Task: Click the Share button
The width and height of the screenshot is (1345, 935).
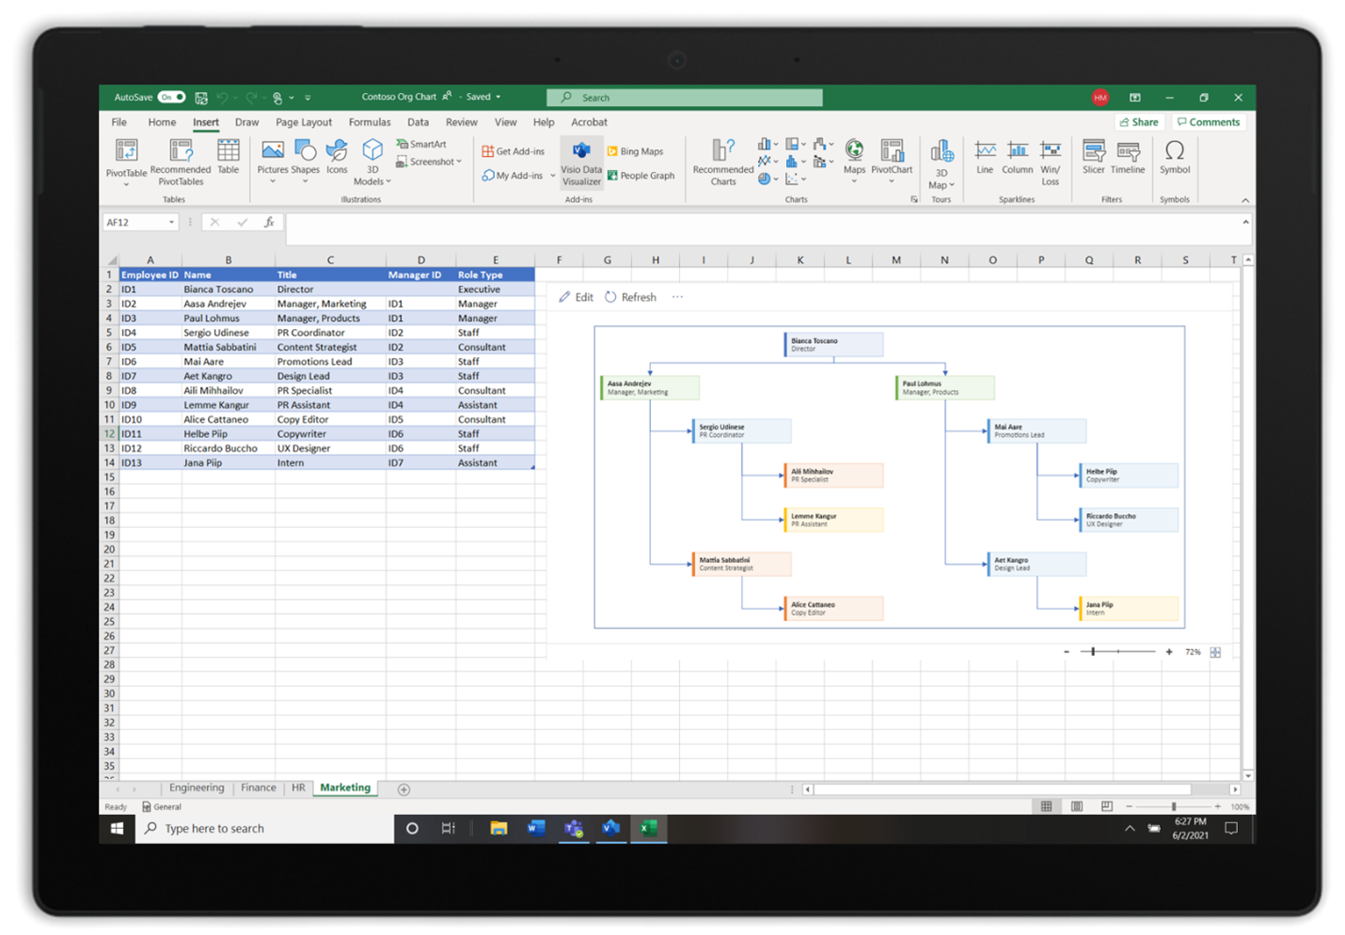Action: tap(1139, 121)
